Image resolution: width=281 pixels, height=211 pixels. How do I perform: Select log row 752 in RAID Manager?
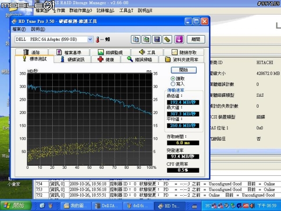point(158,195)
